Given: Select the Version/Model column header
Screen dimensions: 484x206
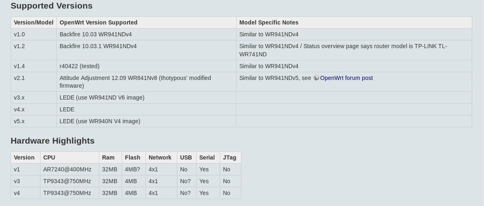Looking at the screenshot, I should coord(33,22).
